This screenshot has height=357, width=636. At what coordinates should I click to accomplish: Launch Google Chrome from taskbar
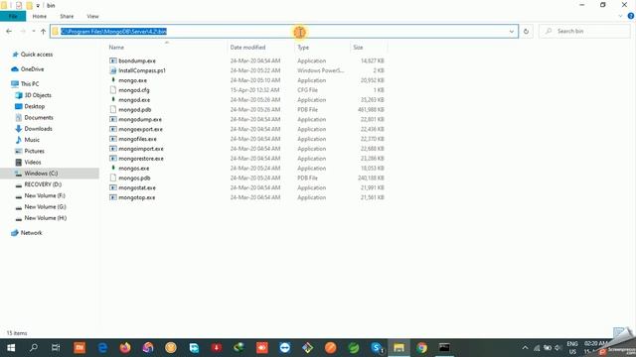(x=421, y=348)
